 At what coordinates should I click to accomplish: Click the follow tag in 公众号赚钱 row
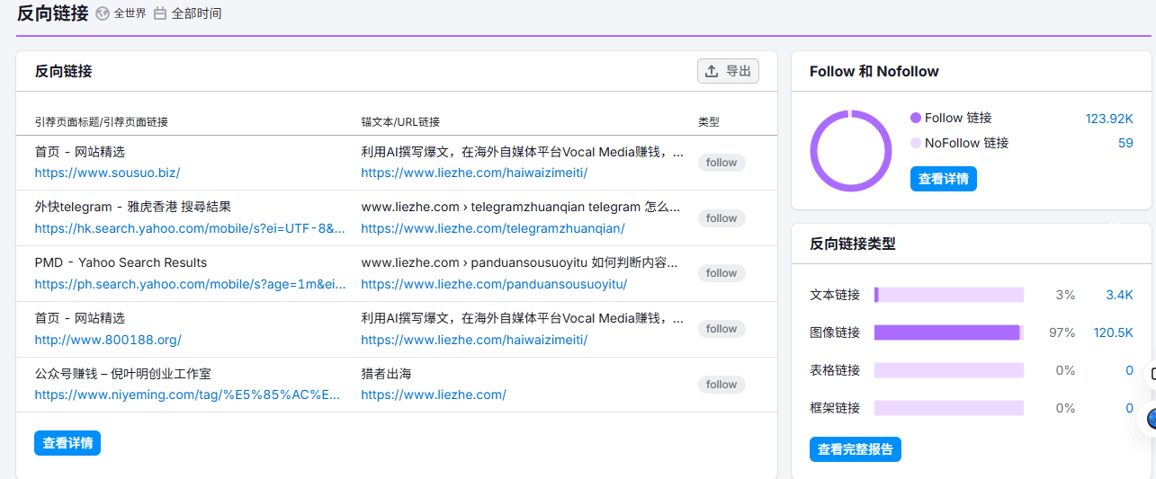point(721,385)
